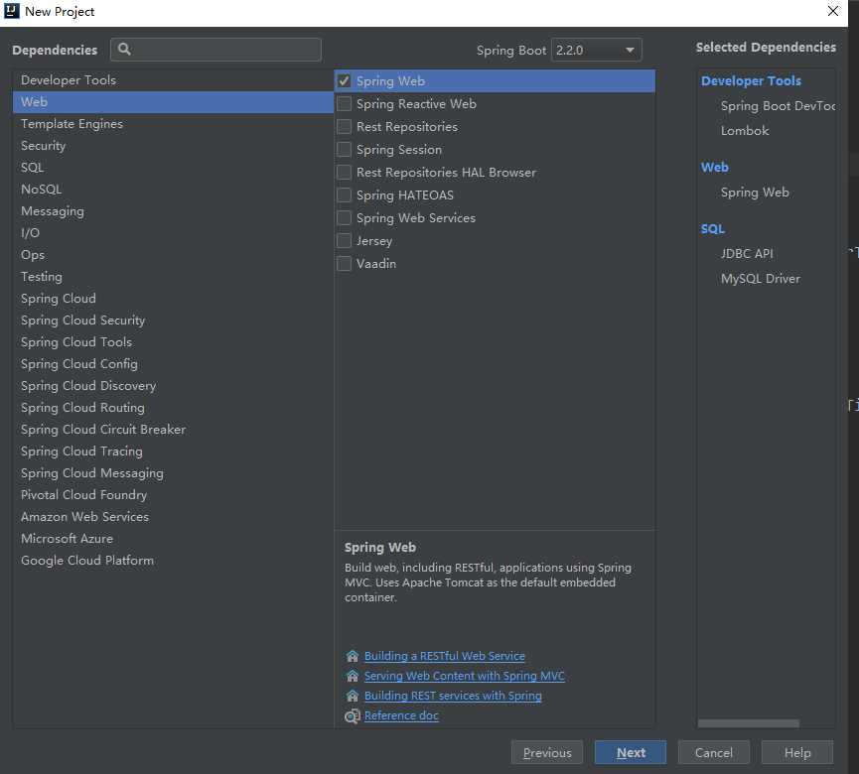
Task: Select Spring Cloud Discovery category
Action: (173, 386)
